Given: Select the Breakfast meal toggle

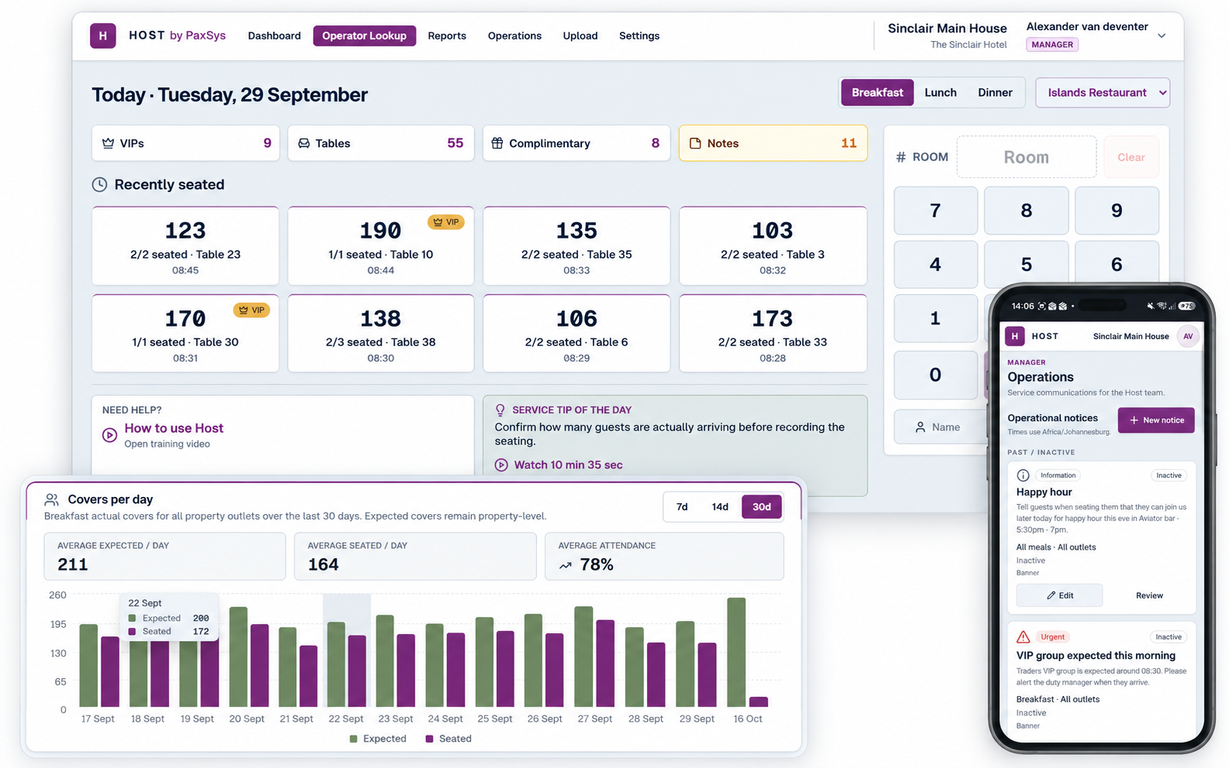Looking at the screenshot, I should click(x=877, y=92).
